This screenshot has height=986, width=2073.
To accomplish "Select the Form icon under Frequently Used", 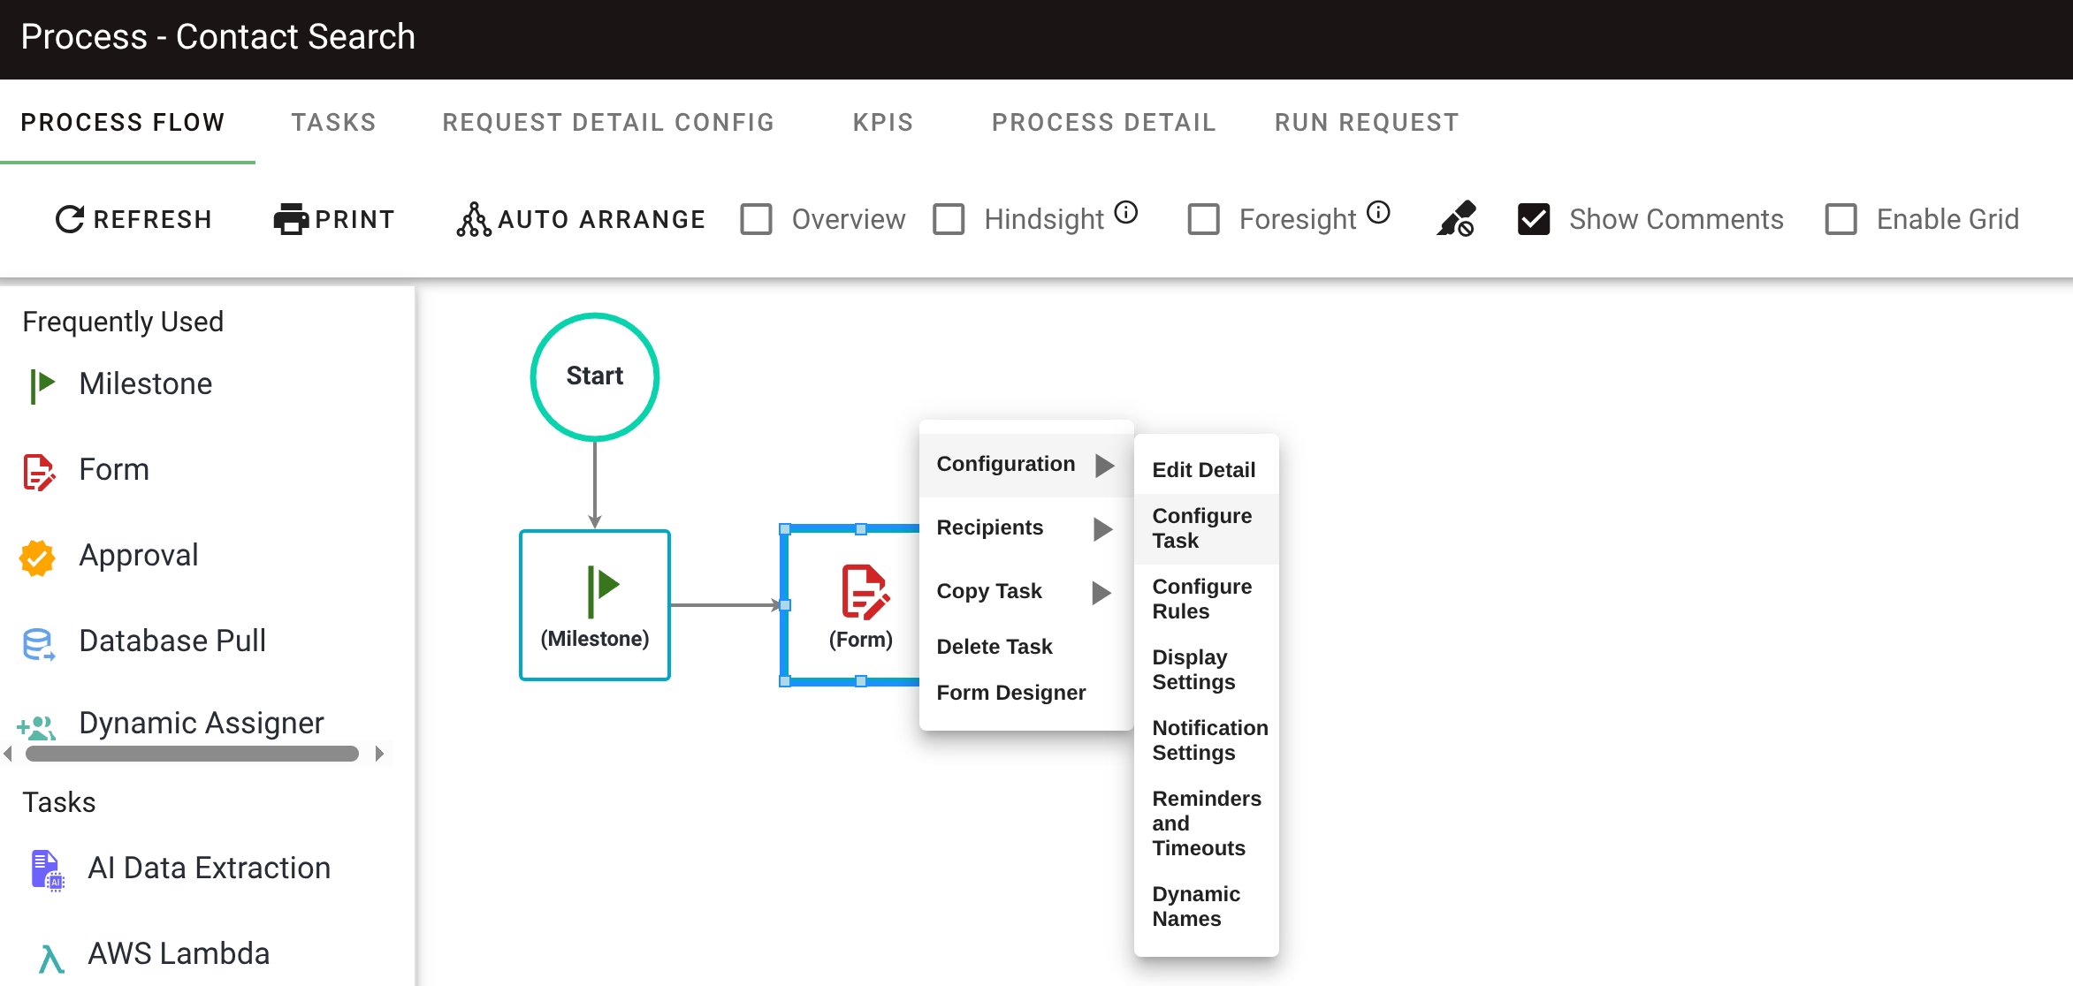I will (37, 471).
